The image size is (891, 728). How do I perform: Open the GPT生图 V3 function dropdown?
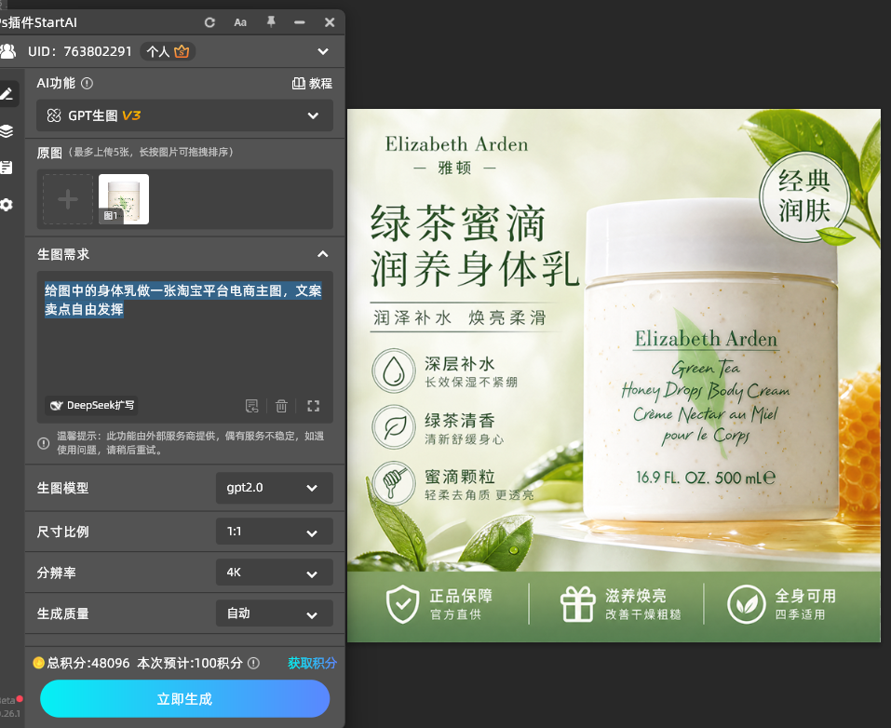click(x=184, y=115)
